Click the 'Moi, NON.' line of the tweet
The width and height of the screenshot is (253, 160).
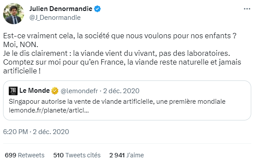[x=21, y=44]
